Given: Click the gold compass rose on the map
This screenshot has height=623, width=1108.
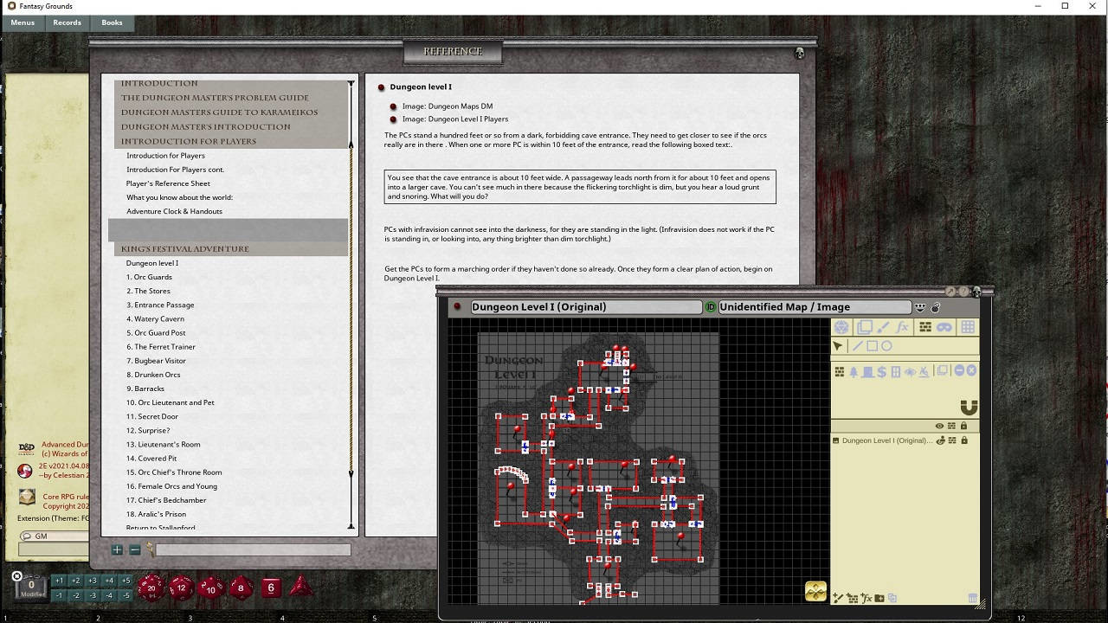Looking at the screenshot, I should click(815, 589).
